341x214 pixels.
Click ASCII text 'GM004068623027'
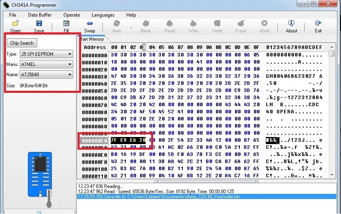coord(290,76)
